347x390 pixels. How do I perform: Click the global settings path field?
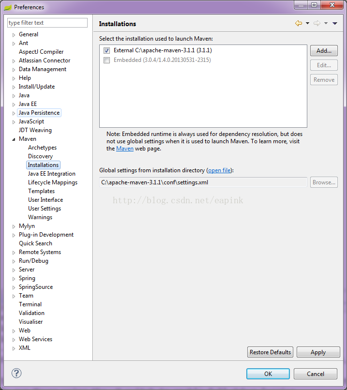(x=203, y=182)
